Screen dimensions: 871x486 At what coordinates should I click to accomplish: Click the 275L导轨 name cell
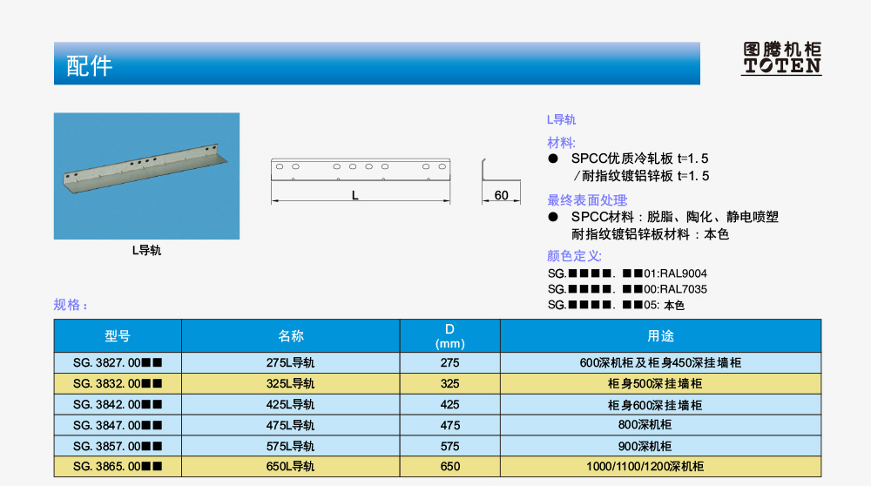tap(291, 362)
